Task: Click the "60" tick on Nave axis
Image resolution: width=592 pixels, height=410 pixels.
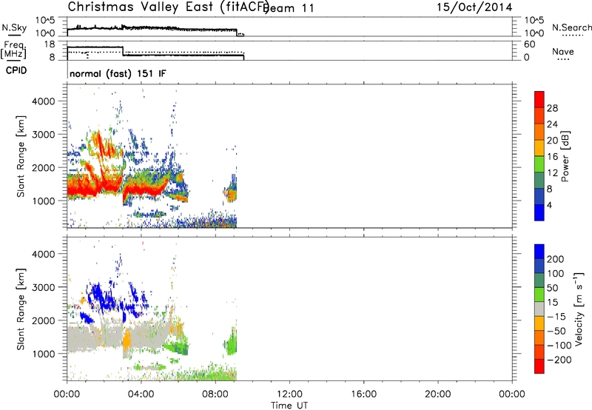Action: click(x=529, y=44)
